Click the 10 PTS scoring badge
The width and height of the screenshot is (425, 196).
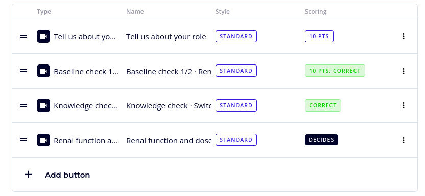(x=319, y=36)
